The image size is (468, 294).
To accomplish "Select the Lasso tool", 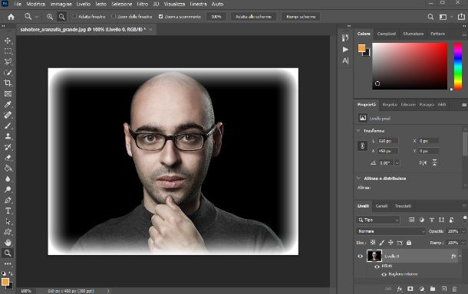I will pos(8,62).
